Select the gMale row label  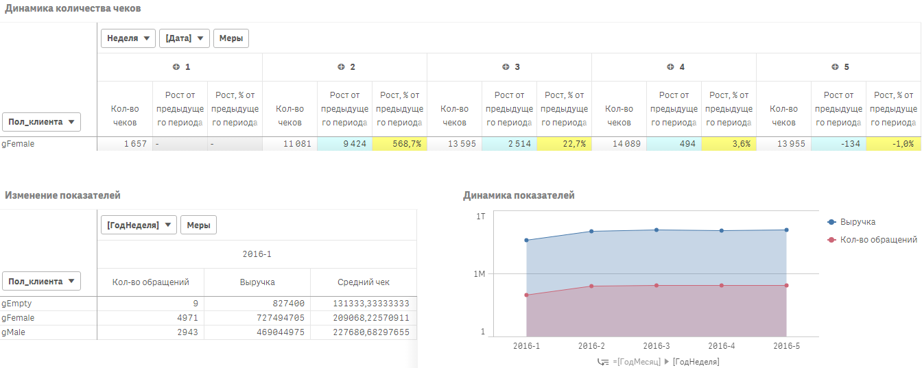(x=15, y=332)
